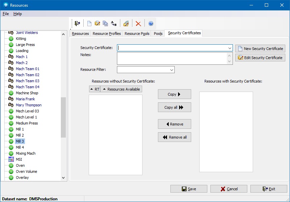Sort by RT column header
This screenshot has width=290, height=202.
(94, 89)
